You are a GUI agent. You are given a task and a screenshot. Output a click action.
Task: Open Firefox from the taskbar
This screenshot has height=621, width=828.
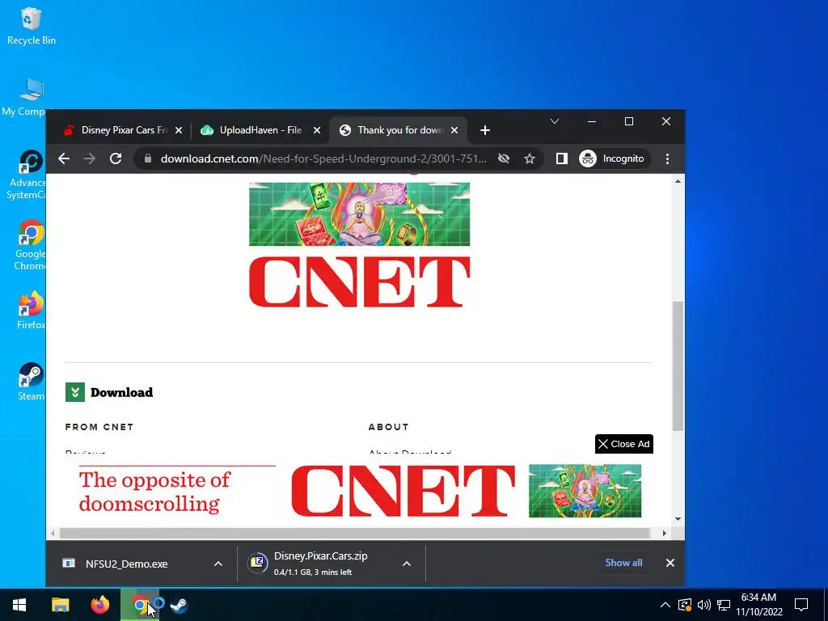pos(99,605)
